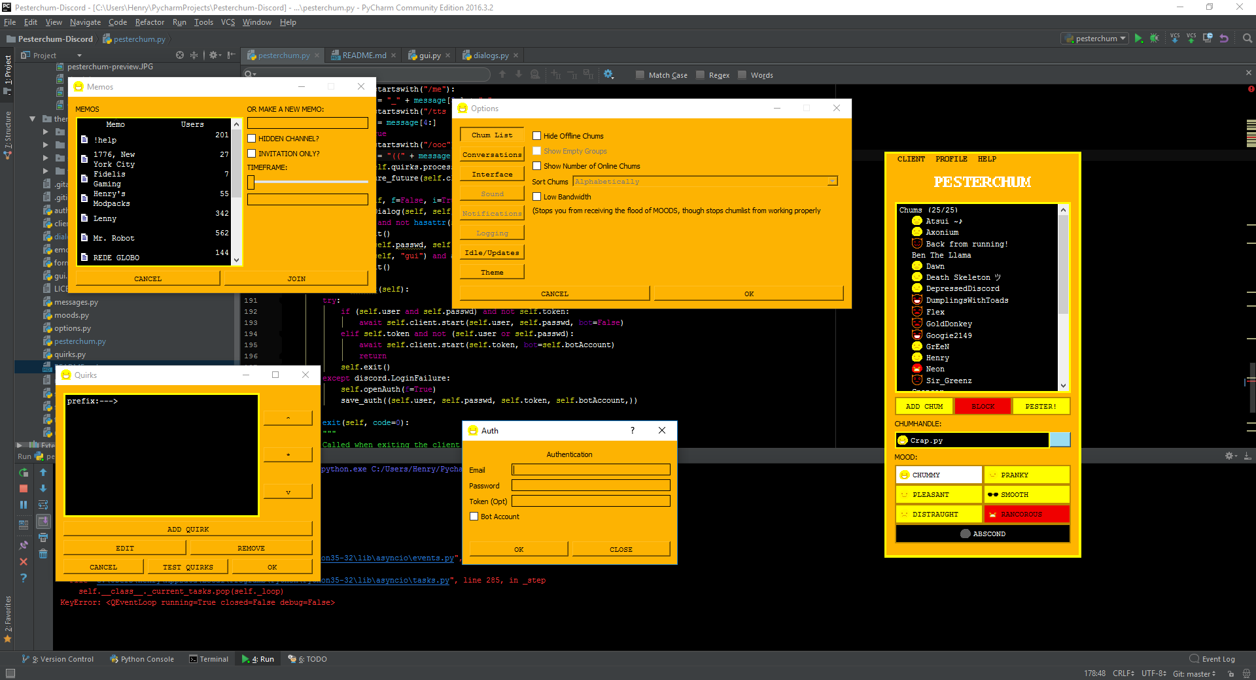Check Invitation Only in Memos window
The image size is (1256, 680).
tap(251, 154)
